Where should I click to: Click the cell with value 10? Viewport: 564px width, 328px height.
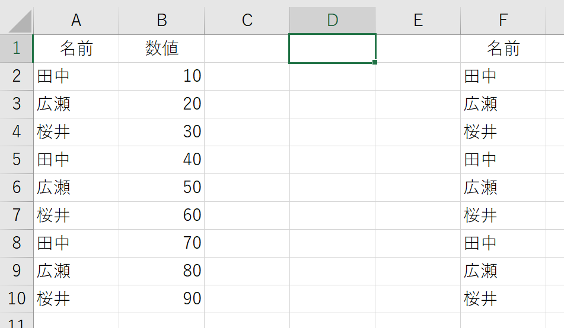161,76
